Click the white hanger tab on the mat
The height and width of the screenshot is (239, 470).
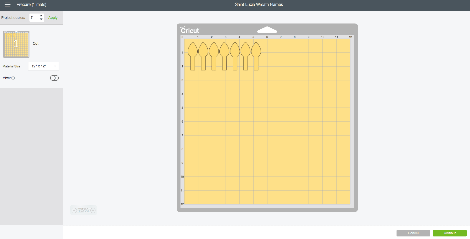coord(267,30)
